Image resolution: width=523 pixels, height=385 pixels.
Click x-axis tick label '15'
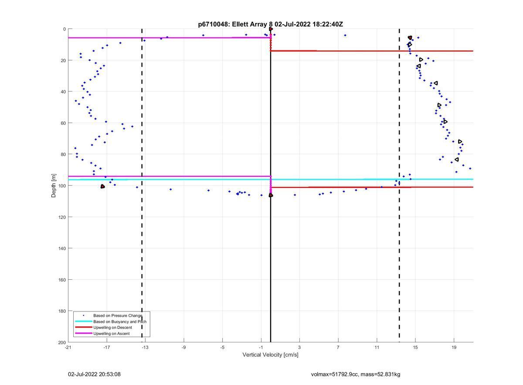[415, 347]
